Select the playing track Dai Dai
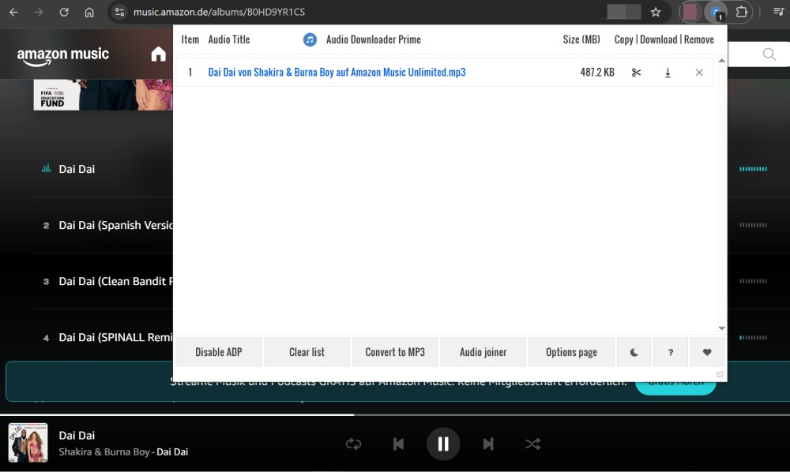 (77, 169)
